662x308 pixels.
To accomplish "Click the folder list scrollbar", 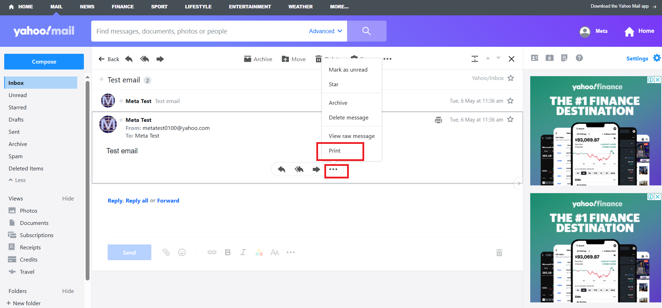I will click(x=87, y=180).
